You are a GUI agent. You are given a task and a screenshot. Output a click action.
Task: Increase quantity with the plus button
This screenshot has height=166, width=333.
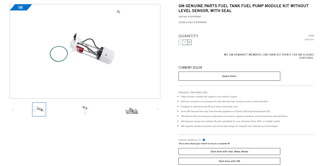click(189, 42)
